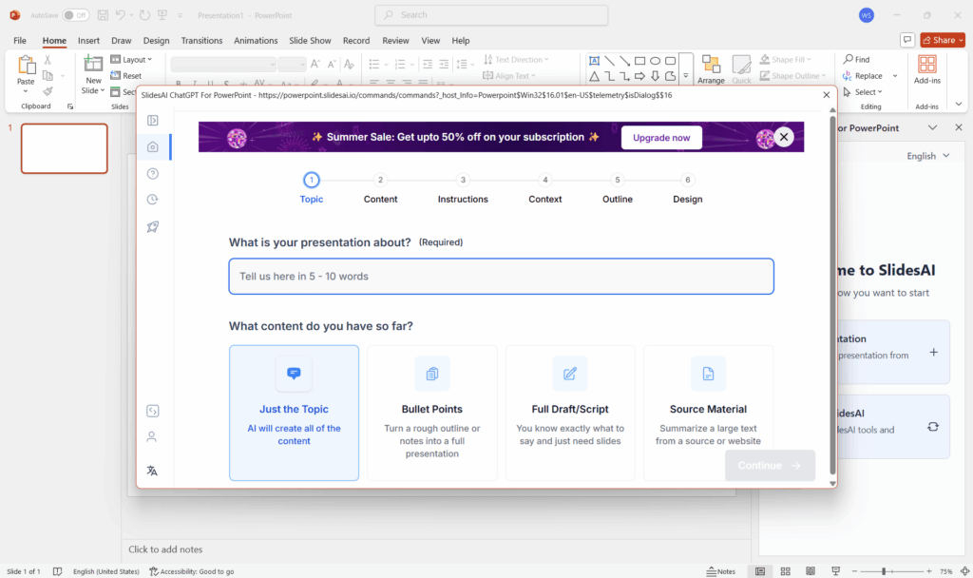The height and width of the screenshot is (578, 973).
Task: Click the Upgrade now button
Action: point(661,137)
